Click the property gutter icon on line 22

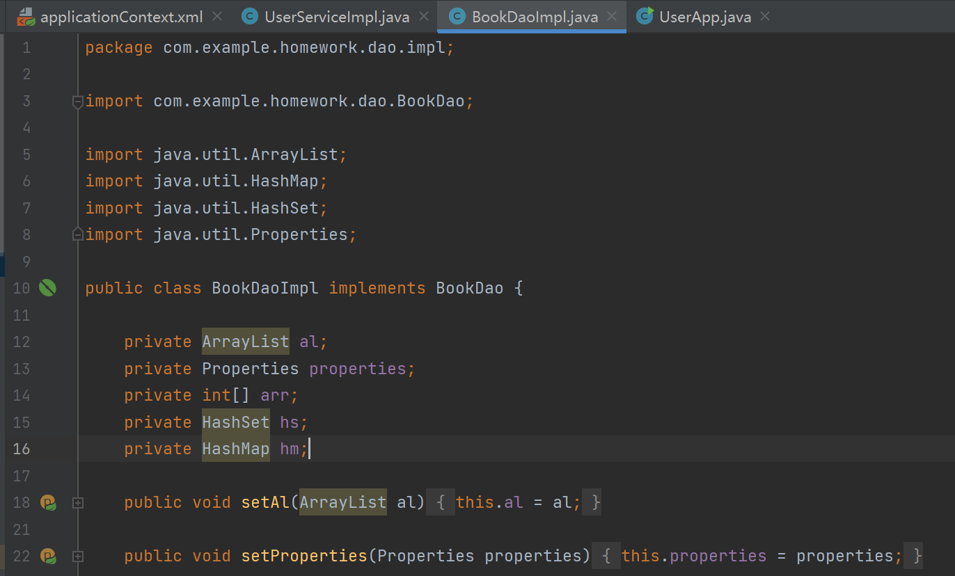tap(48, 556)
